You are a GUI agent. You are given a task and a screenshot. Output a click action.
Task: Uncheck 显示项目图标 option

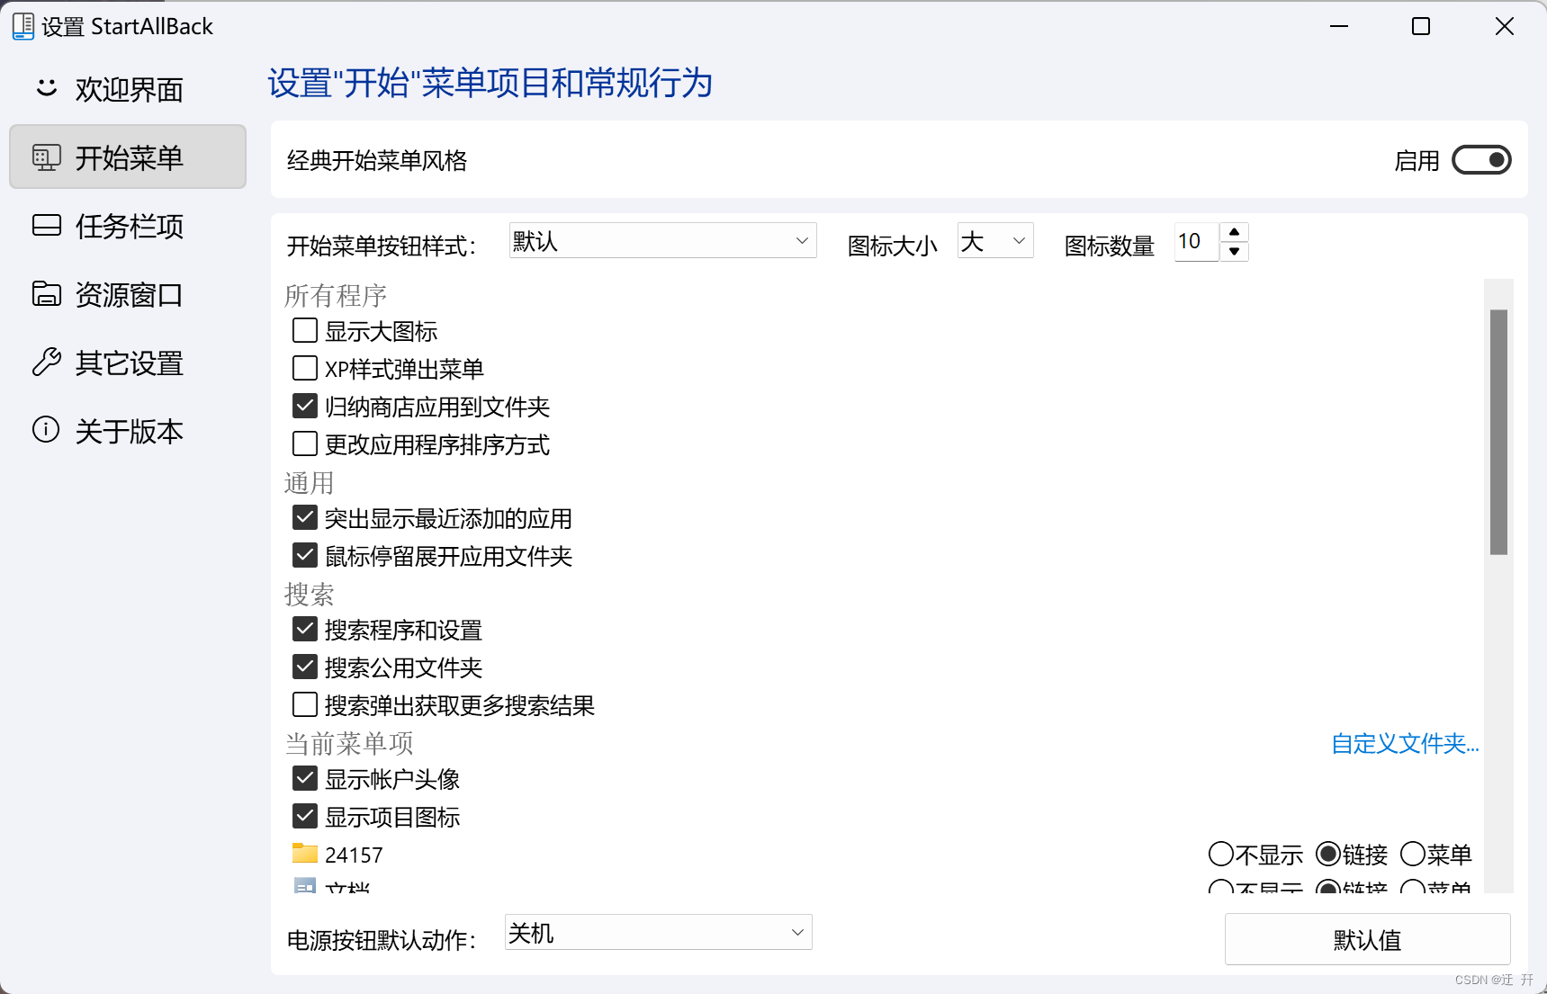tap(305, 816)
